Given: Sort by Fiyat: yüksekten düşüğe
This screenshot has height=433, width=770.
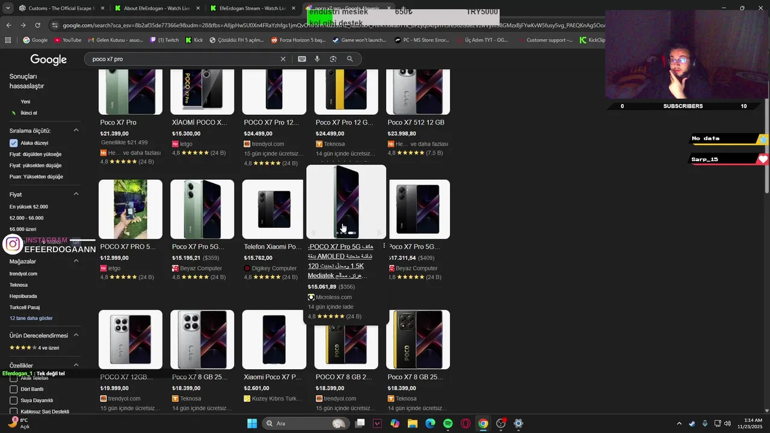Looking at the screenshot, I should click(35, 165).
